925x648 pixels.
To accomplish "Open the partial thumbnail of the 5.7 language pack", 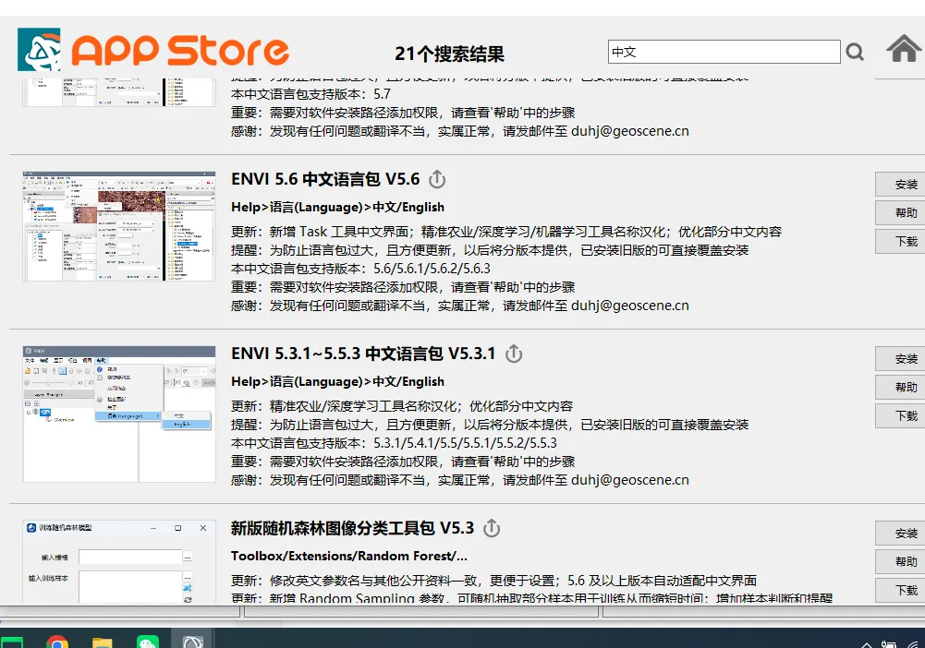I will click(119, 92).
